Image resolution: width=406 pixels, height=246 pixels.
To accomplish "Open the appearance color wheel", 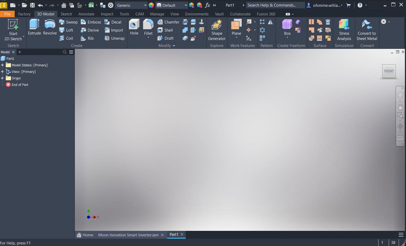I will point(151,5).
